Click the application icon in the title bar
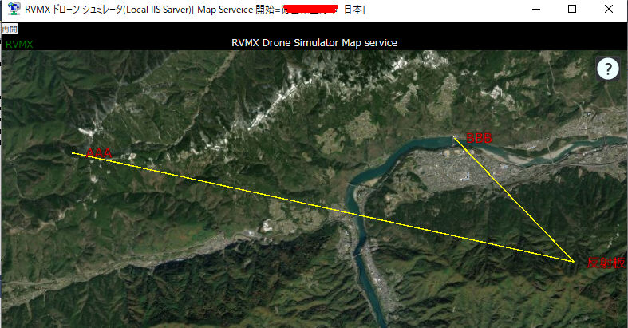The width and height of the screenshot is (628, 328). (x=14, y=9)
